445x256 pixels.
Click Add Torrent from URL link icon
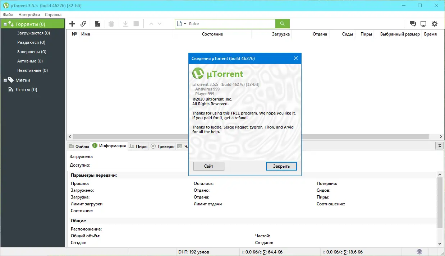[83, 24]
